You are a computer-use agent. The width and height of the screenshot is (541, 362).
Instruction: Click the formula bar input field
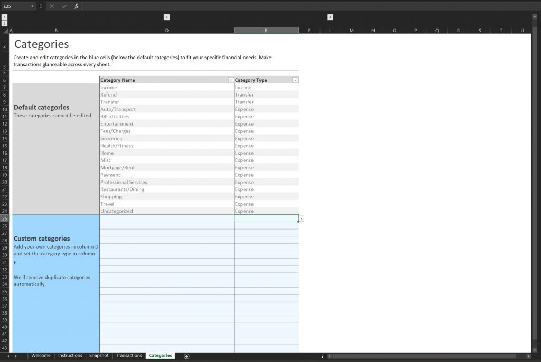point(306,6)
